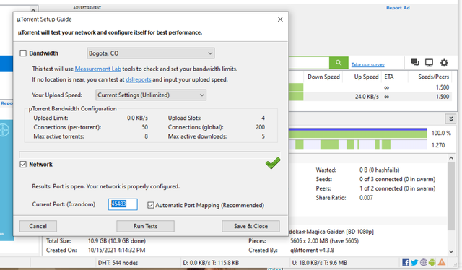
Task: Click 'qBittorrent v4.3.8' Created By value
Action: (x=312, y=251)
